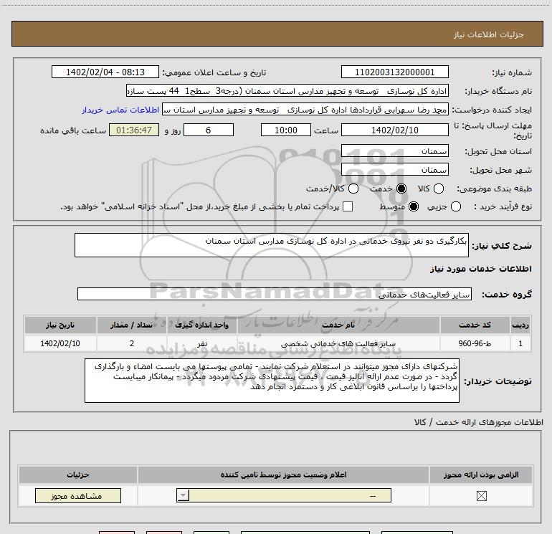Select the متوسط purchase type radio

tap(414, 206)
